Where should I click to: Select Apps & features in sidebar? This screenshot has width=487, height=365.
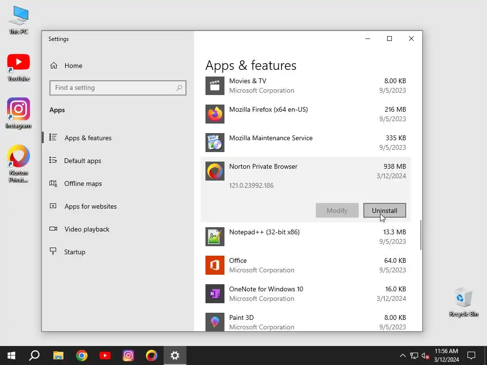88,138
